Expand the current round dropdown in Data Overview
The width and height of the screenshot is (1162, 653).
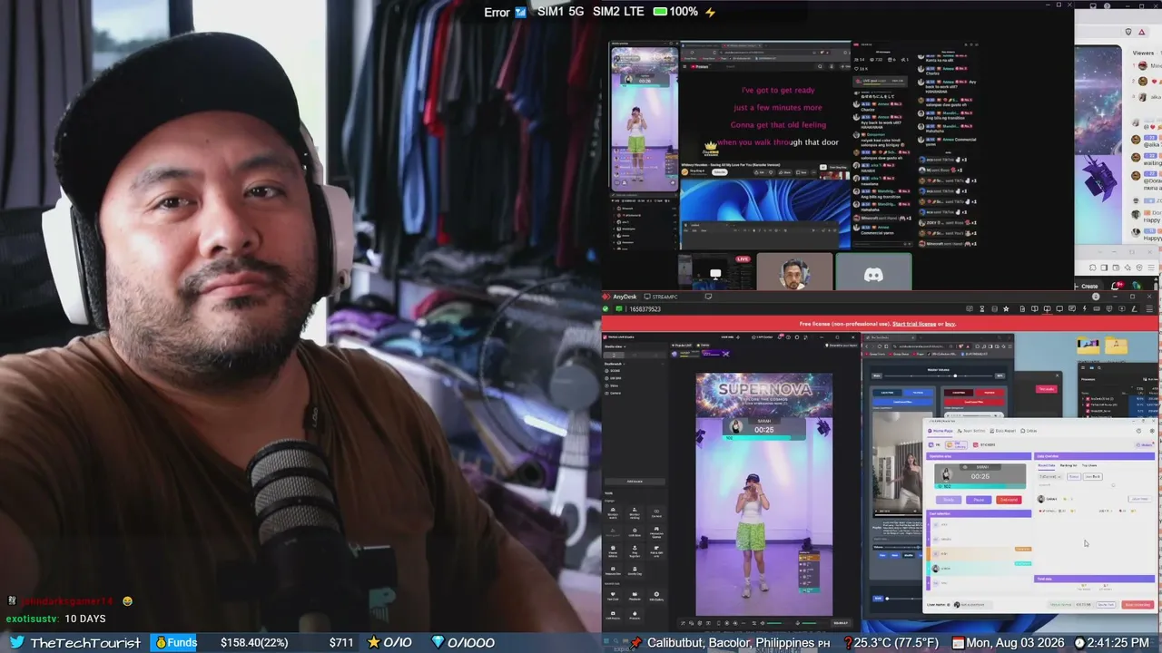(1050, 476)
